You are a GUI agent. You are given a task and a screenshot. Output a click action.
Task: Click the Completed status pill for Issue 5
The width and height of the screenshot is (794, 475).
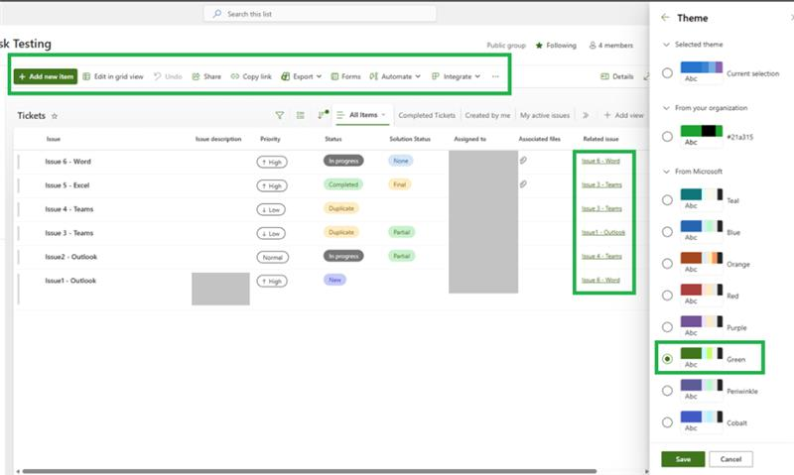343,184
